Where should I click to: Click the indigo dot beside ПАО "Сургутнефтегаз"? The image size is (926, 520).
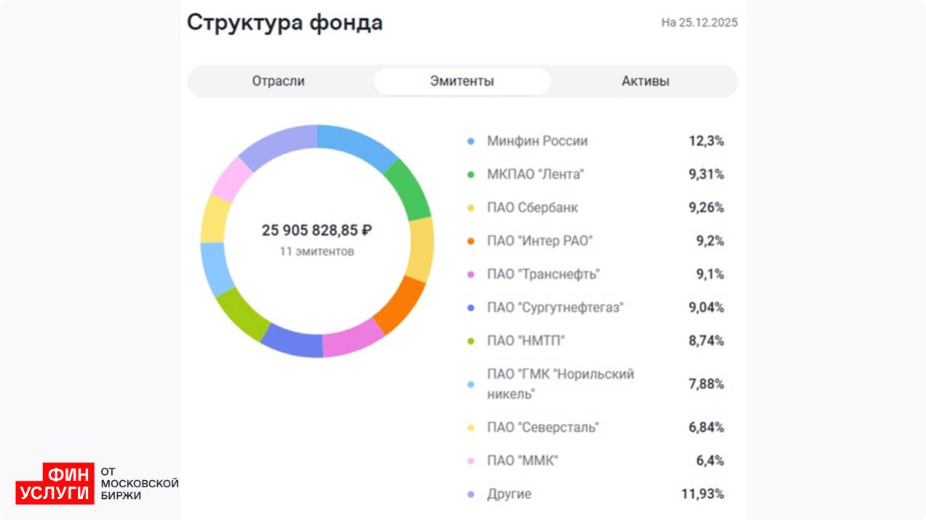point(471,308)
